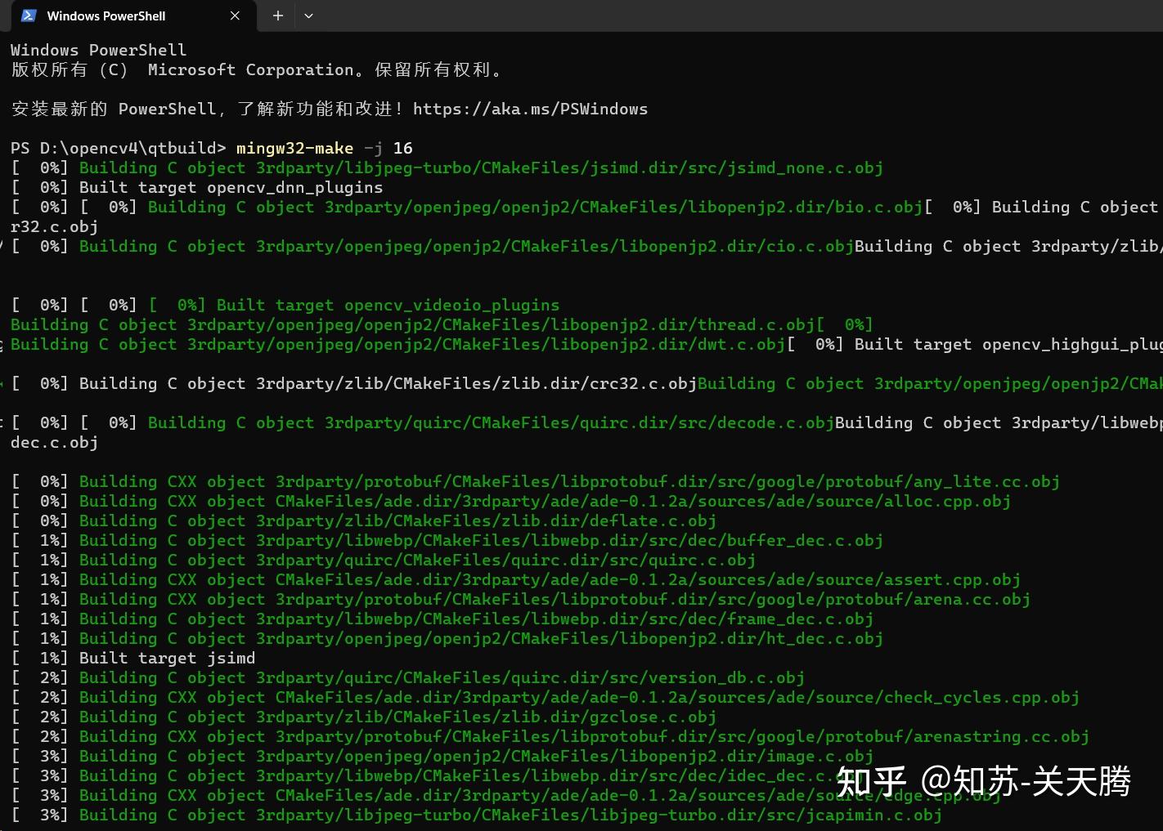
Task: Click the ht_dec.c.obj build line
Action: click(x=447, y=638)
